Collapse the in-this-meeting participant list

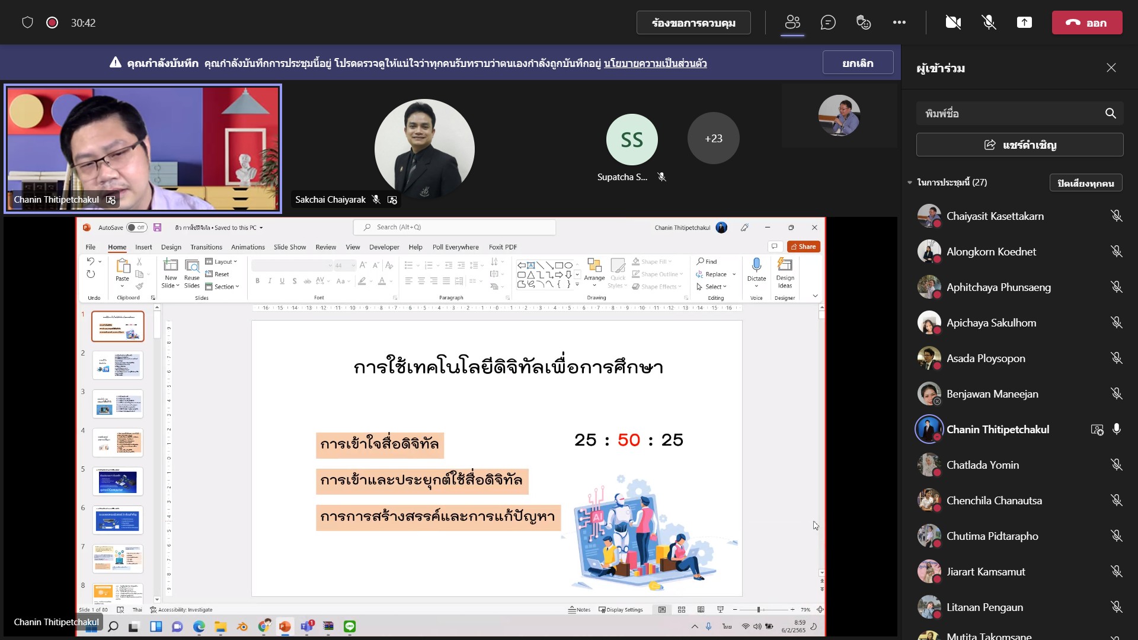pyautogui.click(x=910, y=183)
